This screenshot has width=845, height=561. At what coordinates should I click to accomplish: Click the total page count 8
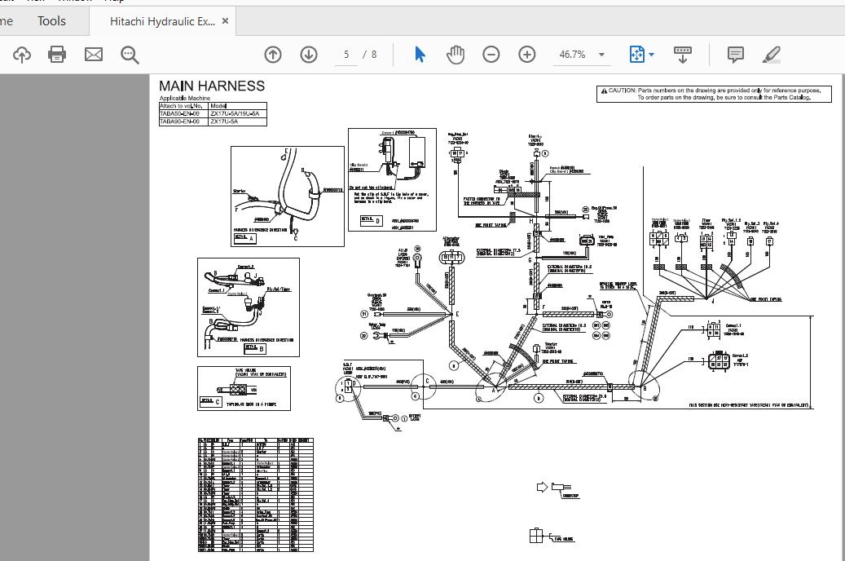click(x=374, y=55)
